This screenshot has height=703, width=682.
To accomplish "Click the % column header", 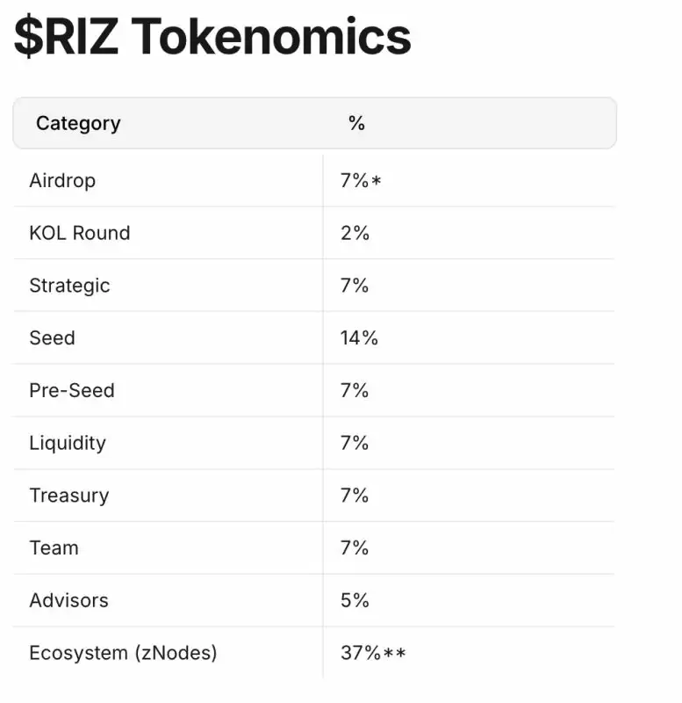I will (x=356, y=123).
